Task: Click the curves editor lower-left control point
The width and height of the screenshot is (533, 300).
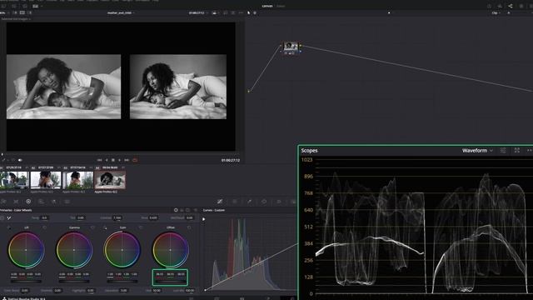Action: (206, 290)
